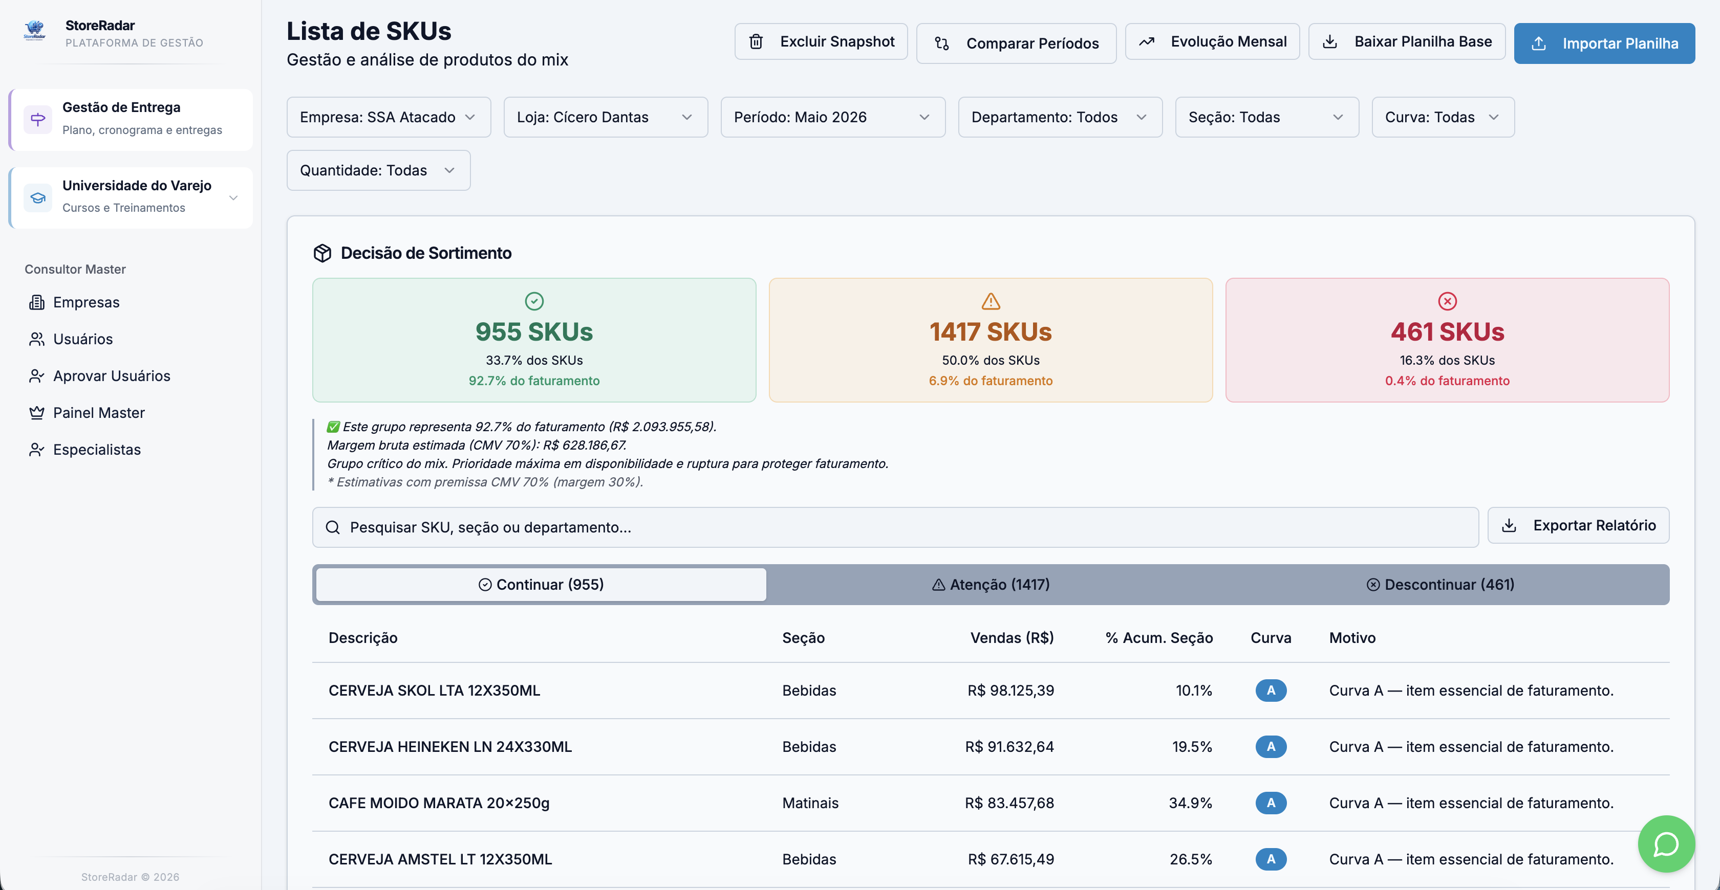This screenshot has width=1720, height=890.
Task: Click the StoreRadar logo icon
Action: coord(35,31)
